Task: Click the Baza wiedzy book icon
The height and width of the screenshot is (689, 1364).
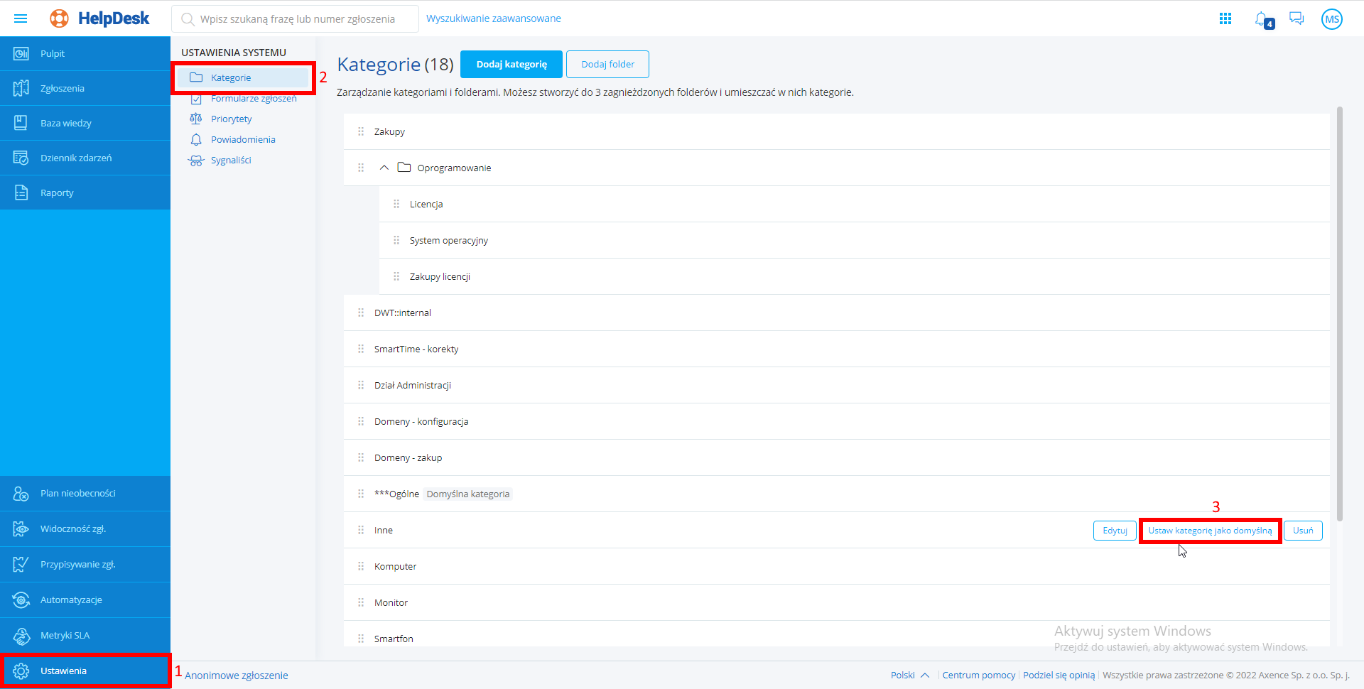Action: pyautogui.click(x=21, y=123)
